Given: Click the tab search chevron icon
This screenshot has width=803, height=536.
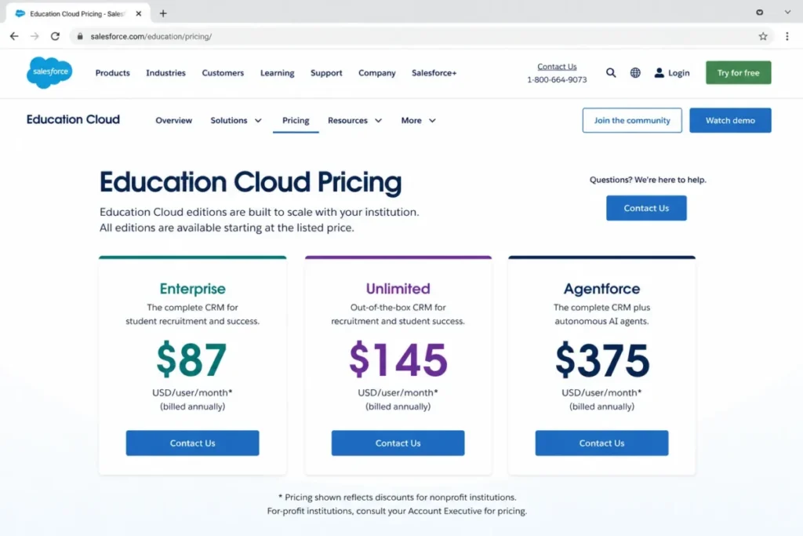Looking at the screenshot, I should (787, 13).
